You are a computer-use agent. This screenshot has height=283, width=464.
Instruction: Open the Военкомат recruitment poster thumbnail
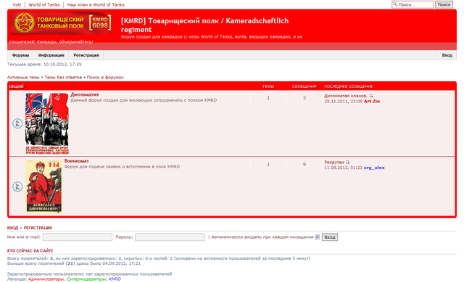(43, 186)
